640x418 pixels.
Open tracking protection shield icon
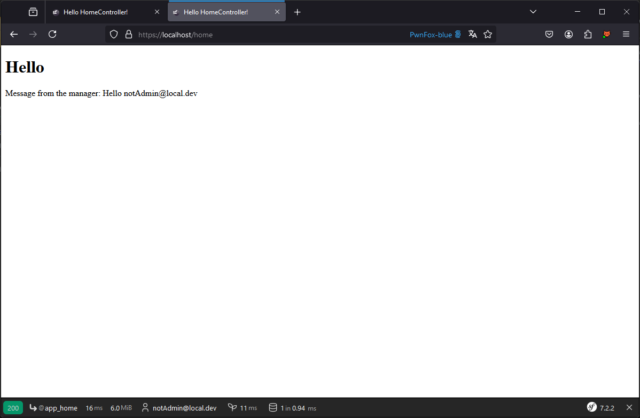113,34
